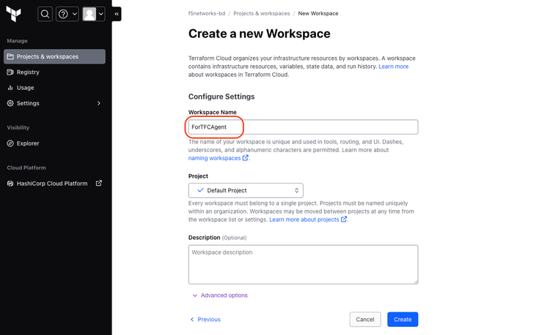Expand Advanced options section
550x335 pixels.
(x=220, y=296)
